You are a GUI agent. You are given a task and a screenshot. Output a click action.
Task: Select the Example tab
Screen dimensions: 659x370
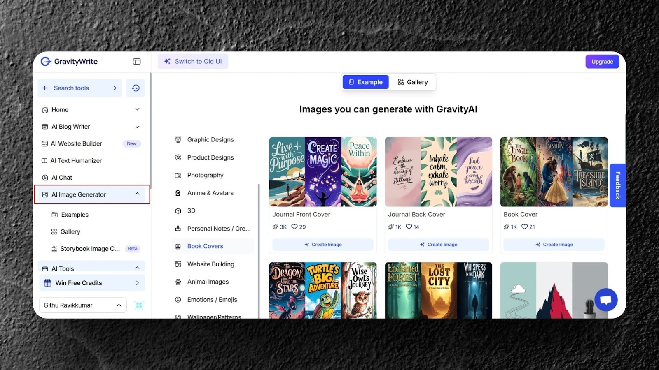[x=366, y=82]
